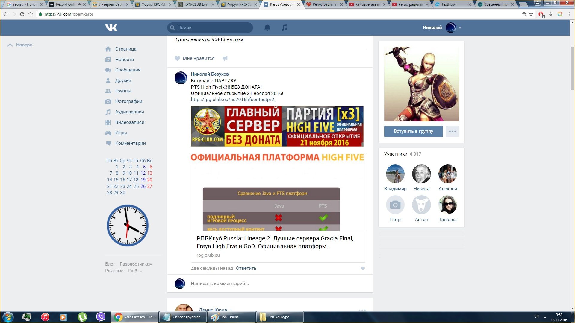575x323 pixels.
Task: Open the music note player icon
Action: click(x=285, y=28)
